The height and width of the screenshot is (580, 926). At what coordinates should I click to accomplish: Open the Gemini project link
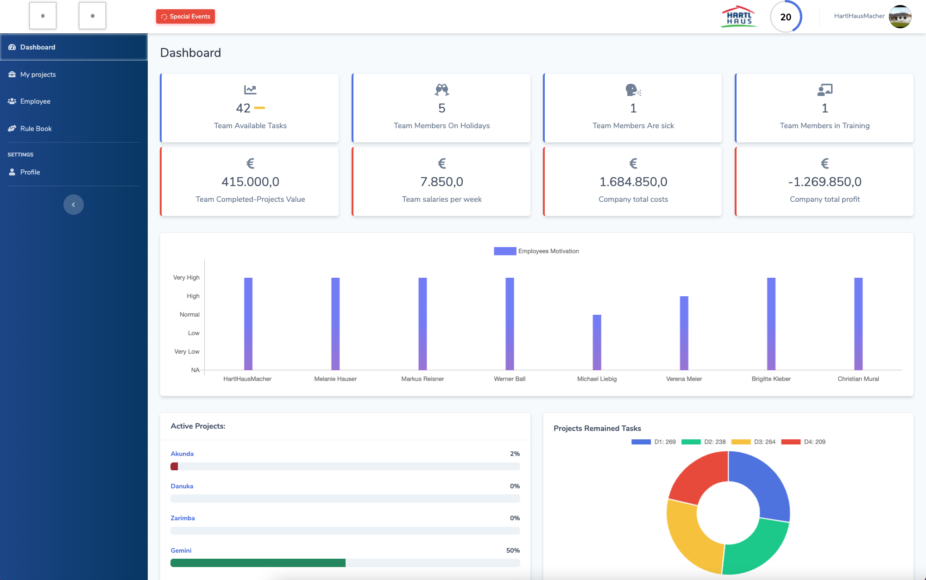(x=181, y=550)
